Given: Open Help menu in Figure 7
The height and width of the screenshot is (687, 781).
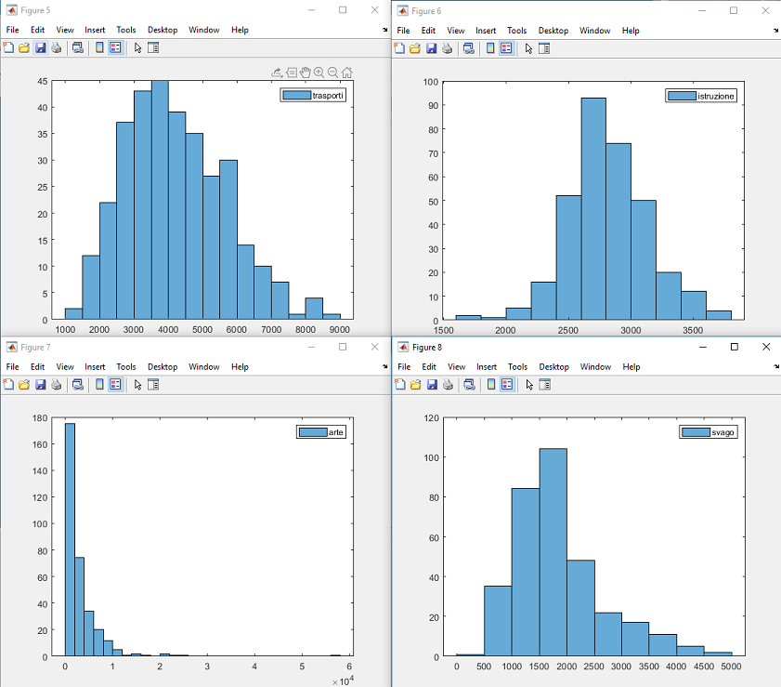Looking at the screenshot, I should [x=240, y=367].
